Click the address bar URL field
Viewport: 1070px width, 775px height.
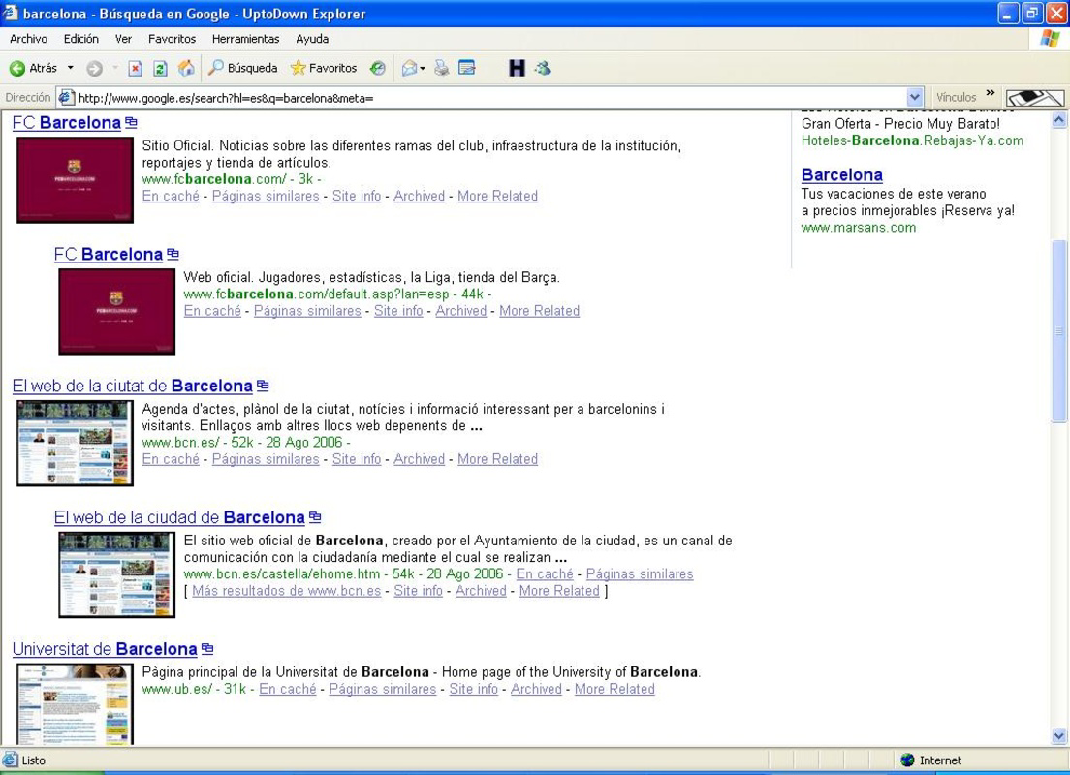click(490, 98)
